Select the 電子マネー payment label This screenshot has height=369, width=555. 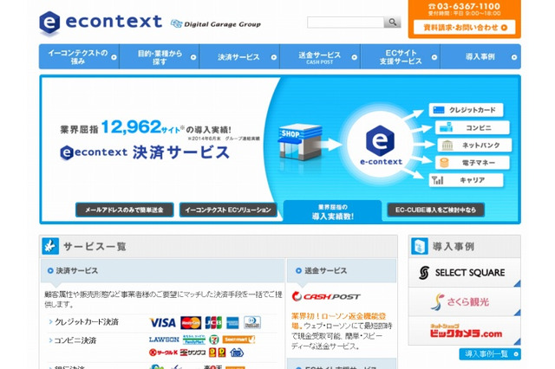472,163
